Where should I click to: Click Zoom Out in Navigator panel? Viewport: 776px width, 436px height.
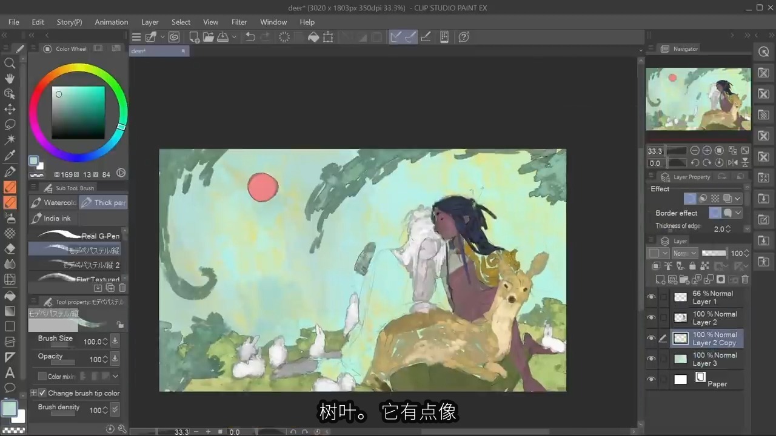[x=695, y=150]
